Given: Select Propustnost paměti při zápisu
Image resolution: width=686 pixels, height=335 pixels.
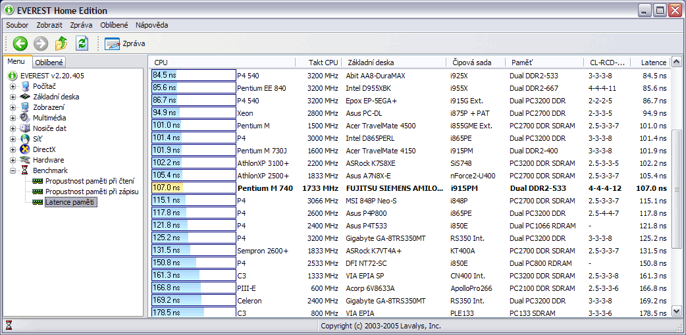Looking at the screenshot, I should pos(92,192).
